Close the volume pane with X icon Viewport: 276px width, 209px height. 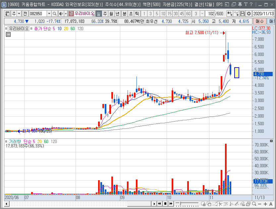click(271, 141)
